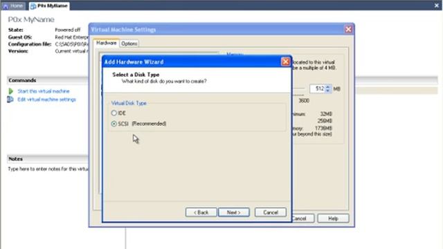
Task: Click the edit settings icon
Action: coord(10,100)
